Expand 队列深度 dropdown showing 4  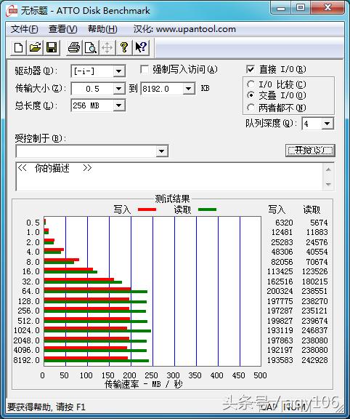coord(327,124)
